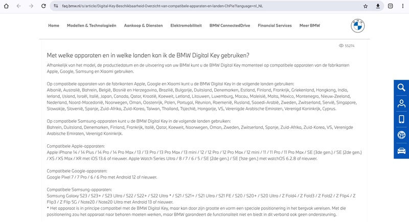409x222 pixels.
Task: Click the smartphone icon in blue sidebar
Action: (x=401, y=119)
